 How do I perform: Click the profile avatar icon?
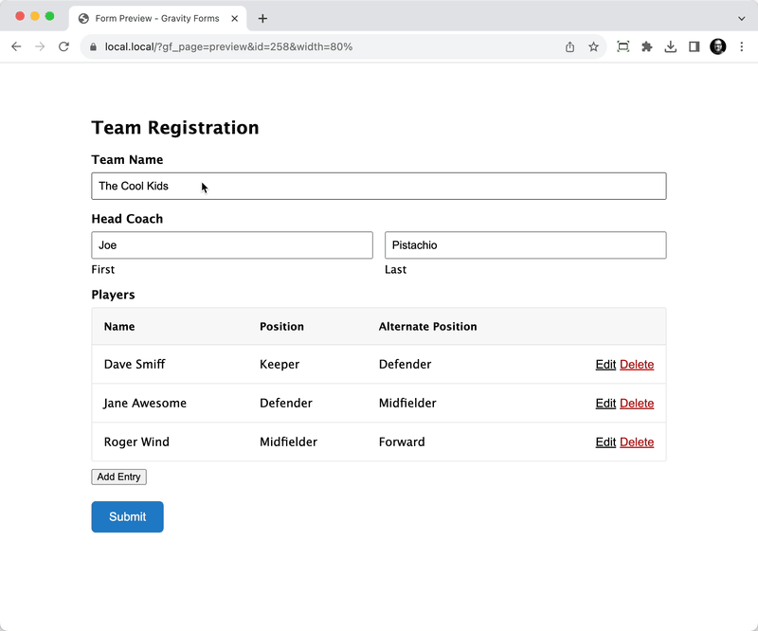tap(718, 47)
